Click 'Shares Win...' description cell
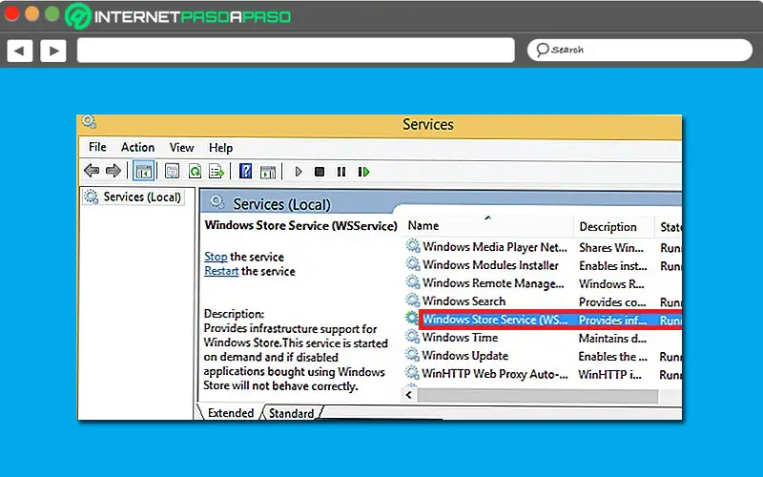This screenshot has width=763, height=477. click(611, 248)
